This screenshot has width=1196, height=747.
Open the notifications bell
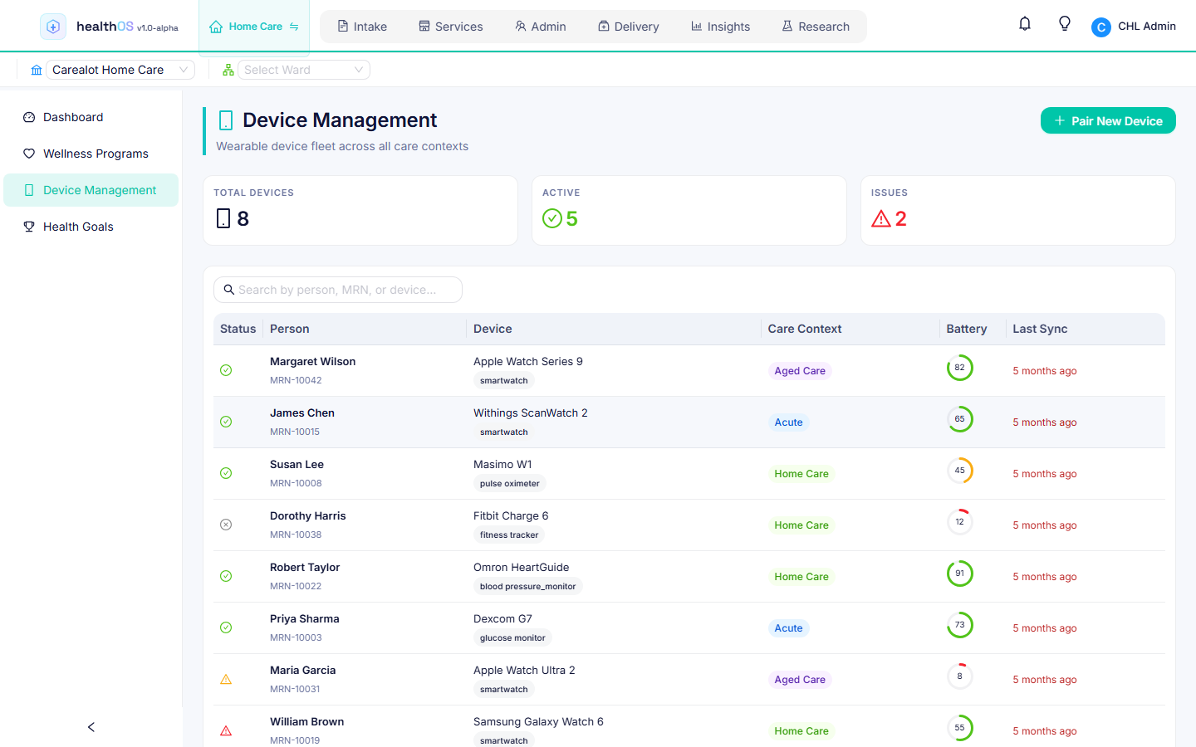pyautogui.click(x=1025, y=24)
